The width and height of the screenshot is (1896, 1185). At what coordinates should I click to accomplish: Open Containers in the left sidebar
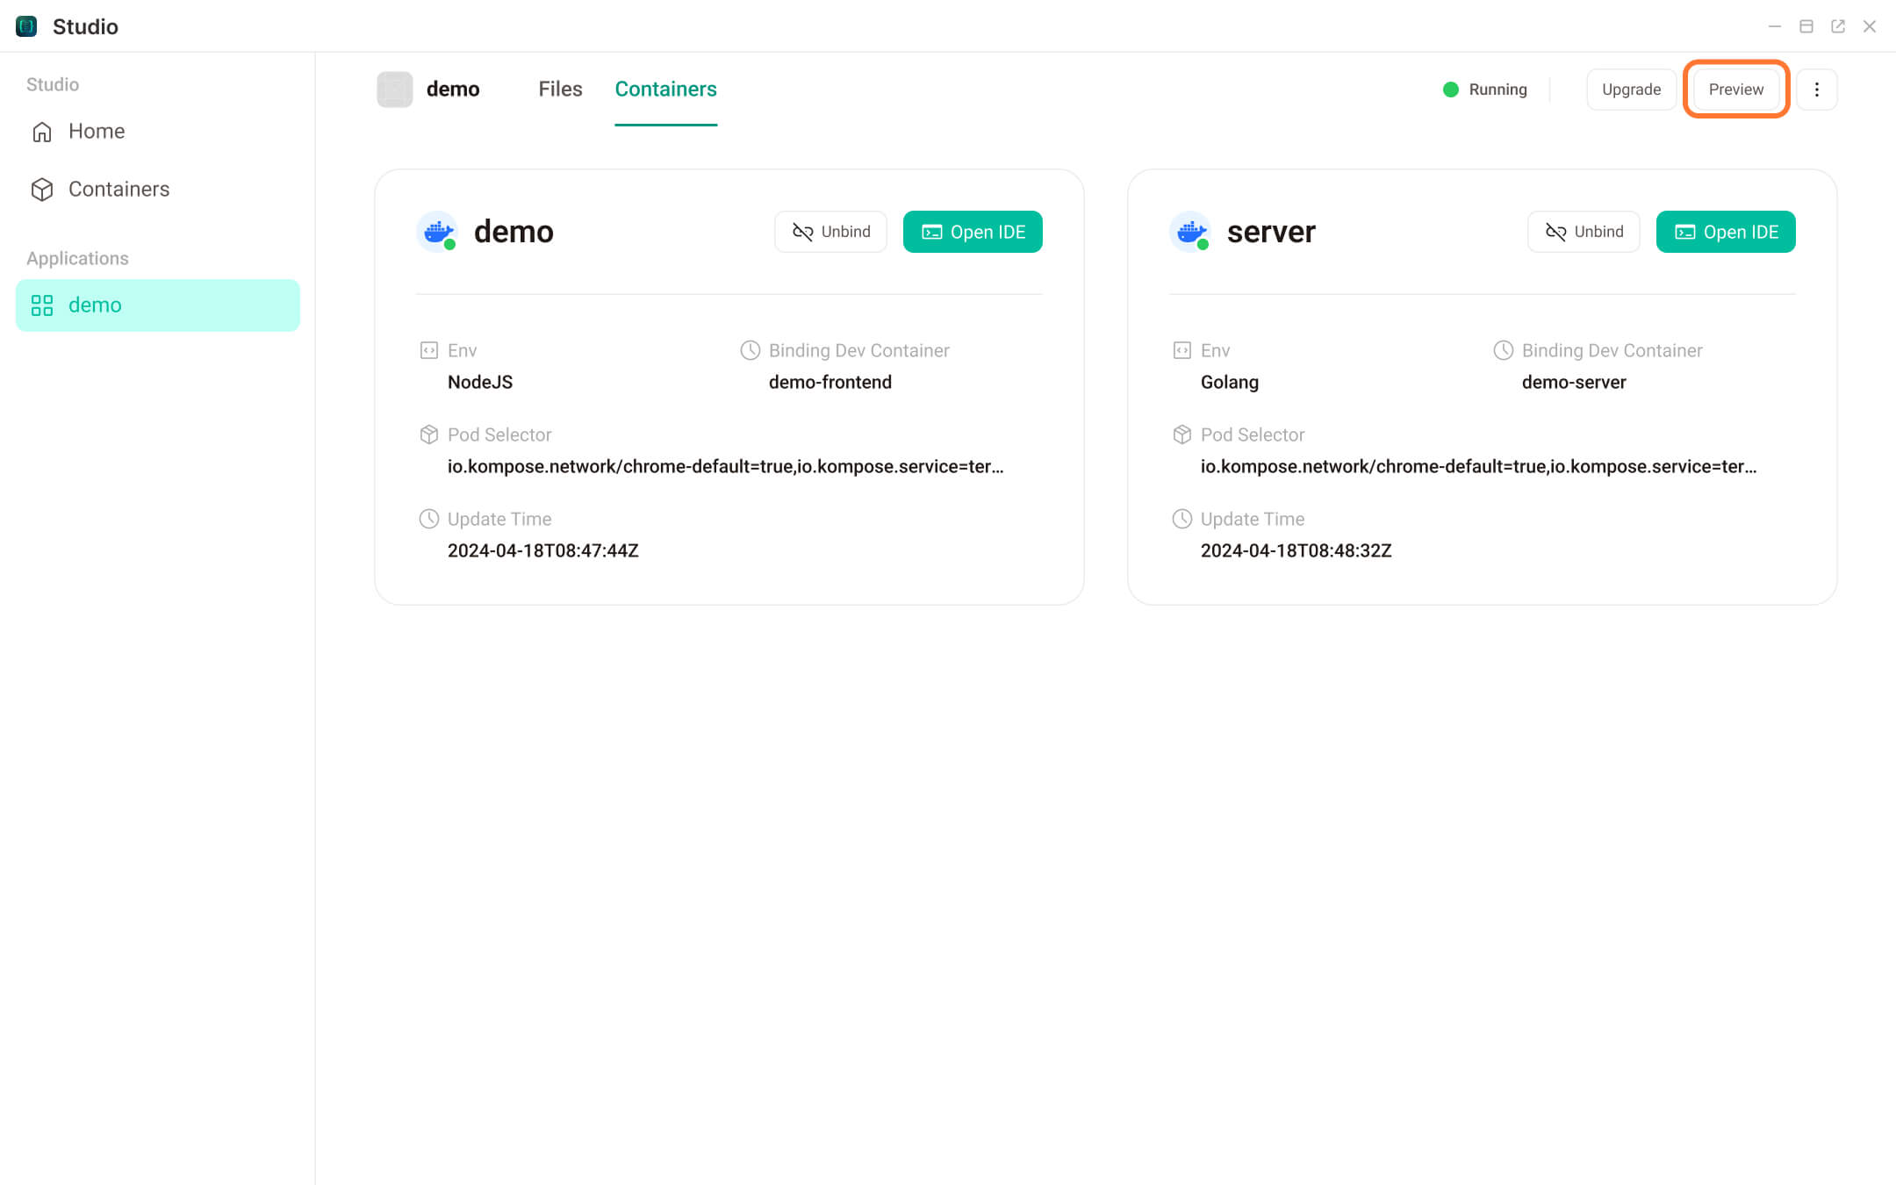[118, 190]
